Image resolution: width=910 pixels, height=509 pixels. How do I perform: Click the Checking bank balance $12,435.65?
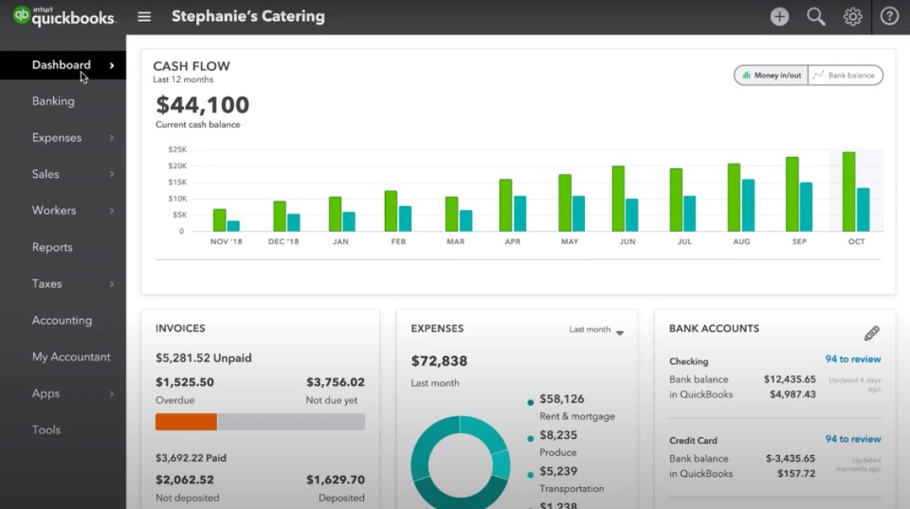coord(789,379)
